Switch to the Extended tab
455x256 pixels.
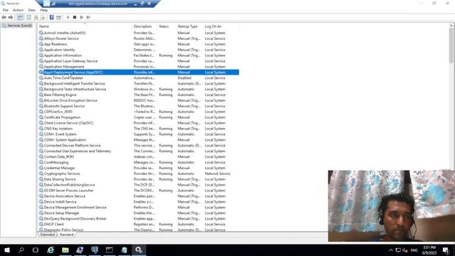coord(48,235)
